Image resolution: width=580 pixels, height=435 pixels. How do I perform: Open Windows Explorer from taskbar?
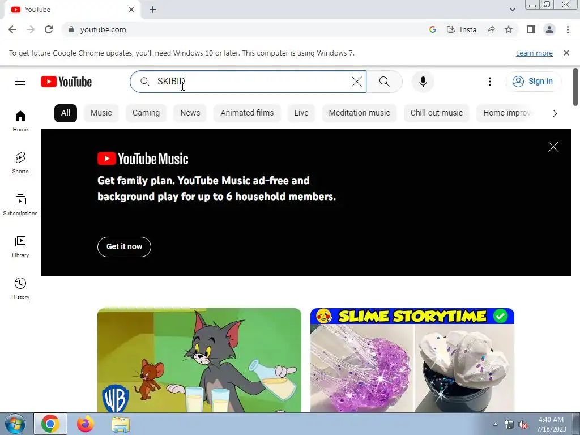pos(121,424)
